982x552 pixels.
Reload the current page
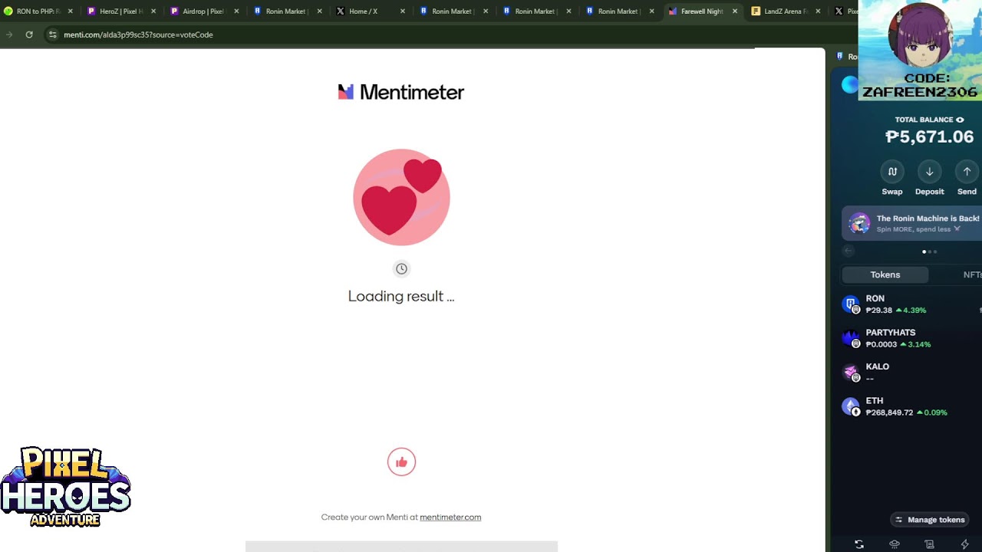(29, 34)
